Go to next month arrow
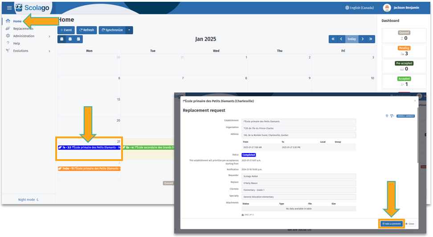Screen dimensions: 433x237 click(x=363, y=39)
